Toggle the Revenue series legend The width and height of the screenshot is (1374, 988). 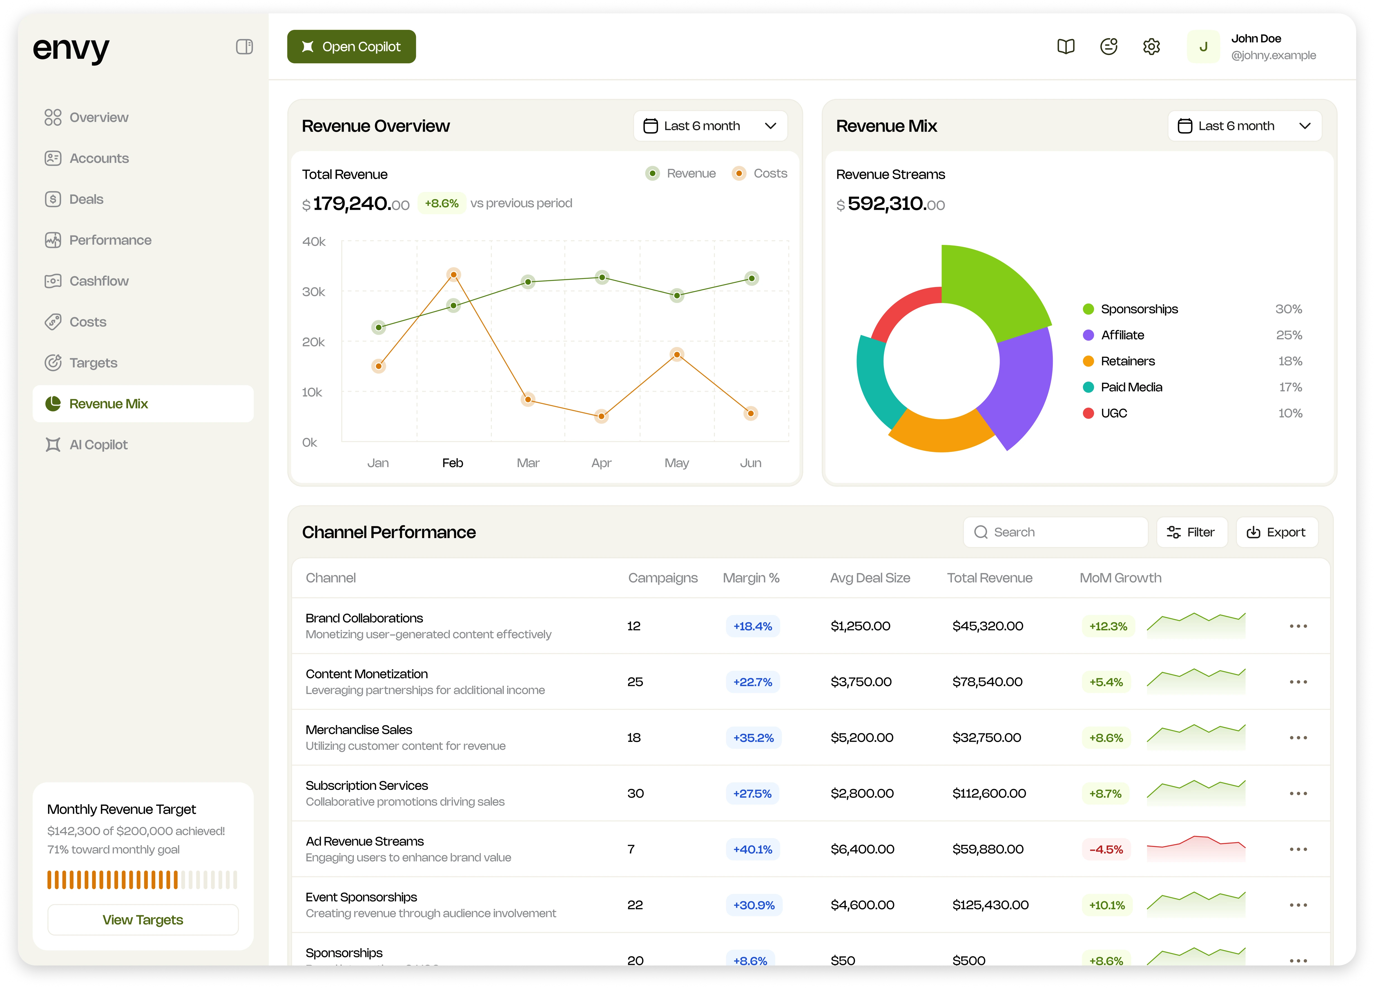(680, 173)
